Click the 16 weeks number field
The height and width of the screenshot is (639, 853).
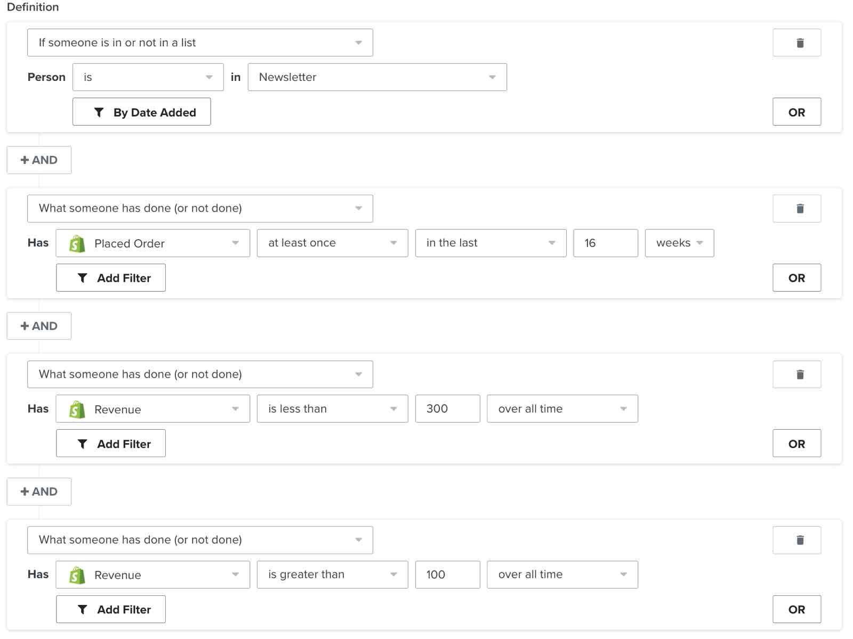click(605, 243)
